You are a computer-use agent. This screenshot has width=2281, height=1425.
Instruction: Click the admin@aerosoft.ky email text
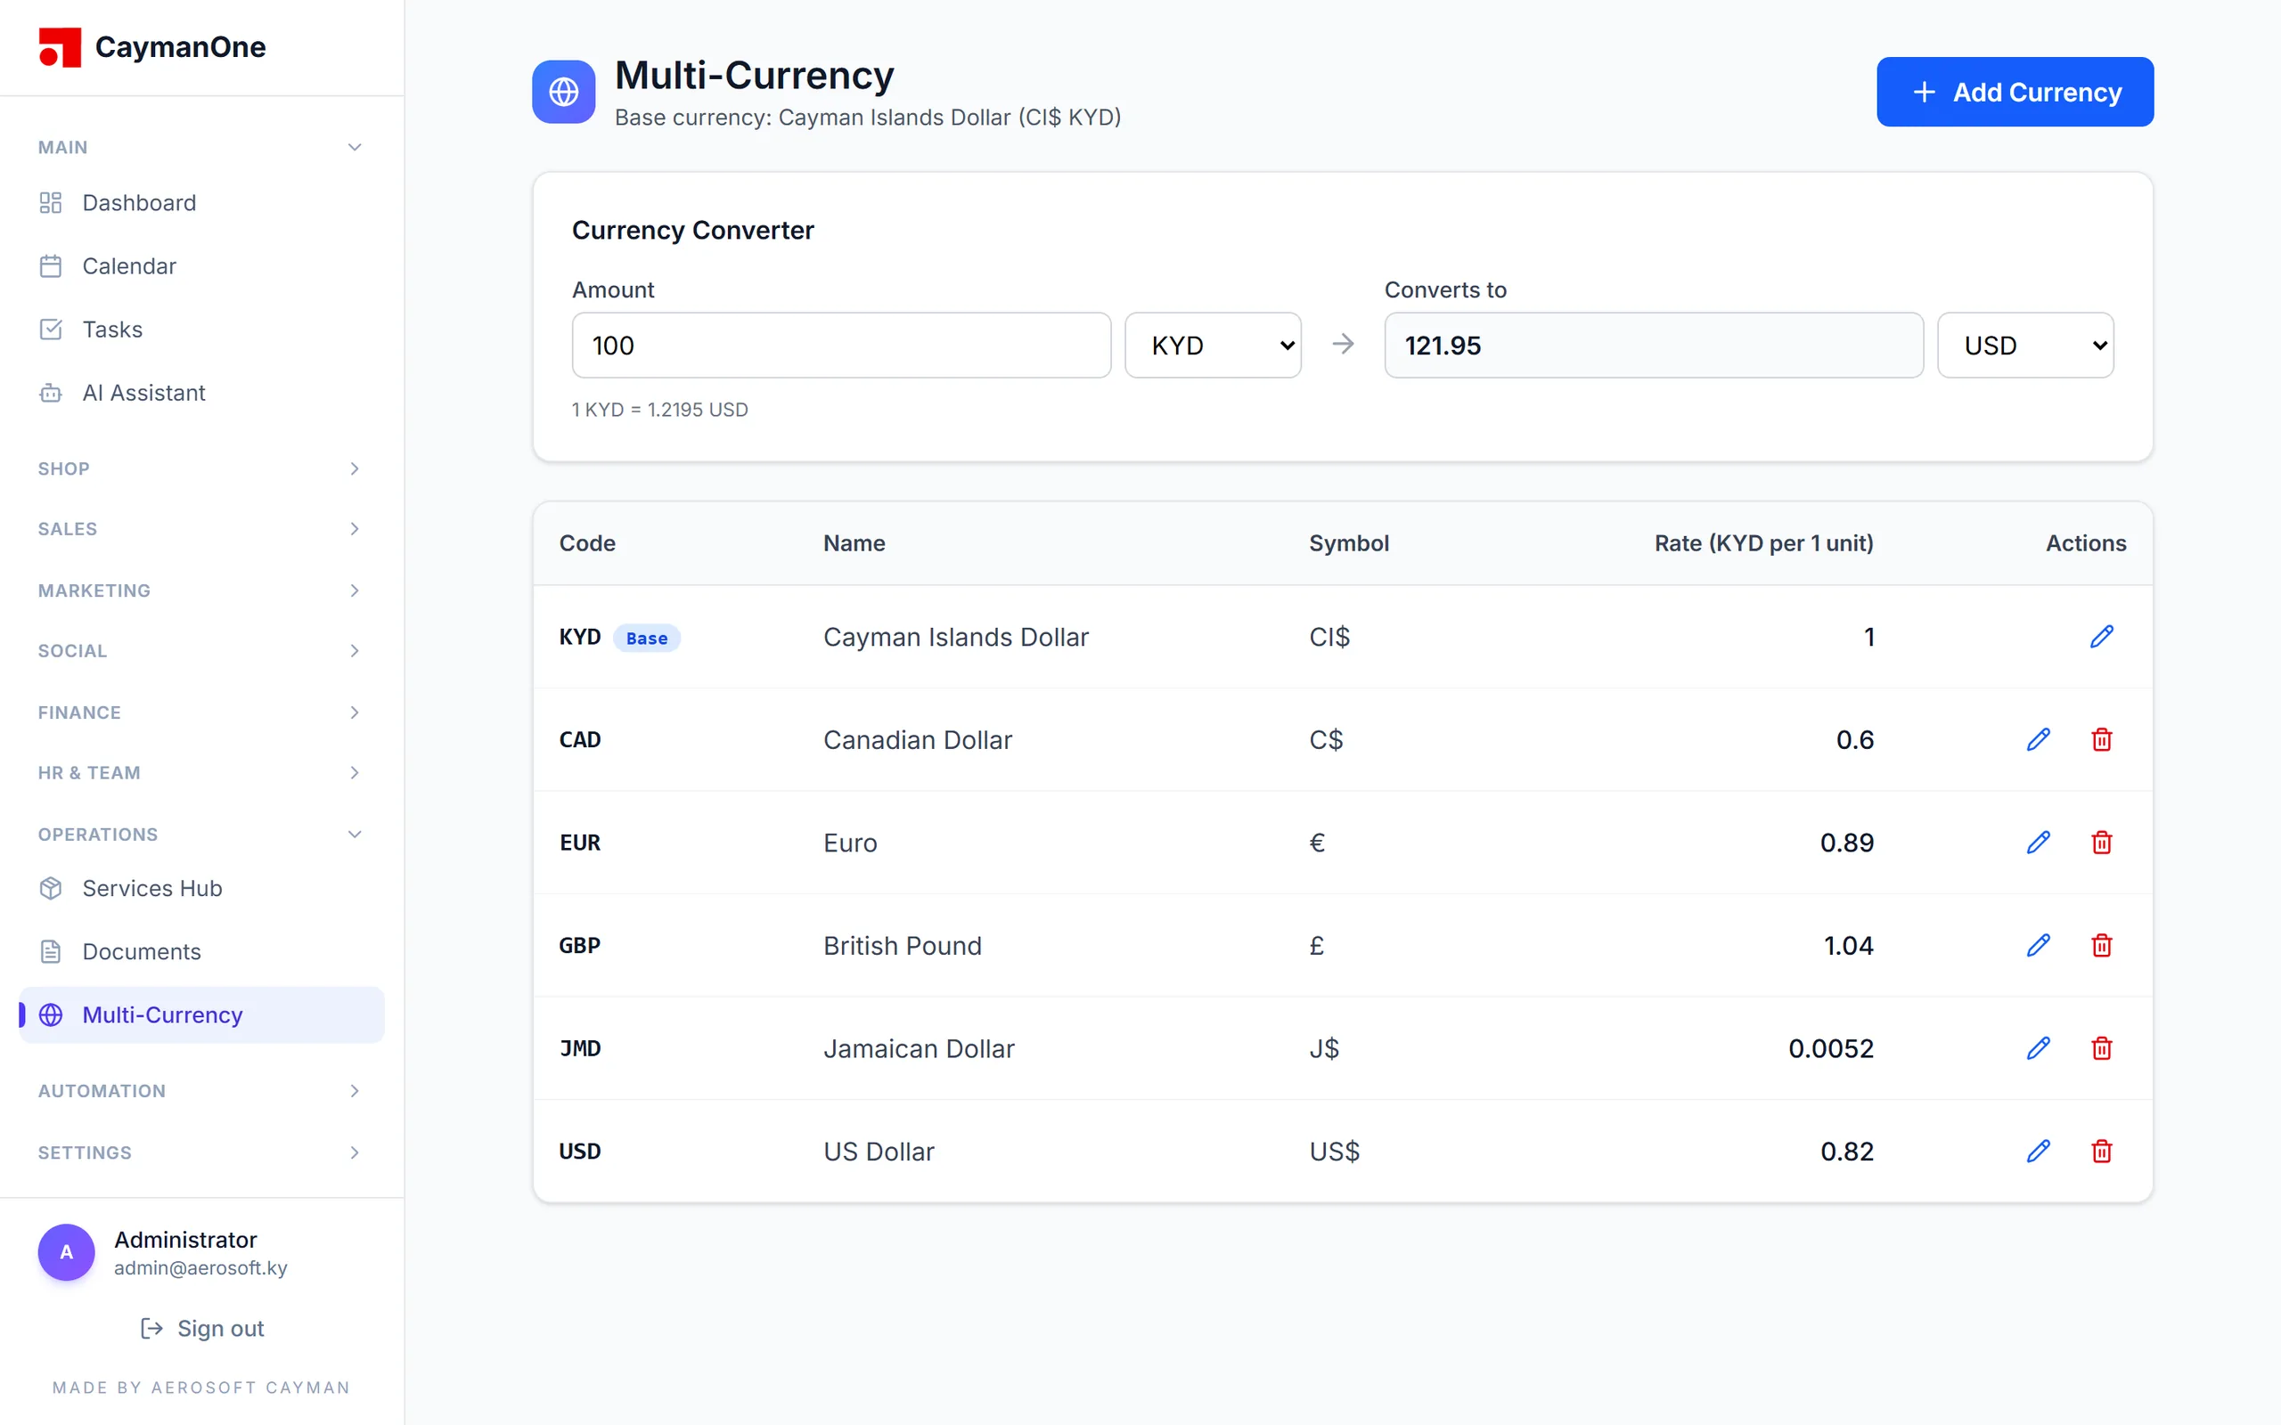coord(200,1267)
